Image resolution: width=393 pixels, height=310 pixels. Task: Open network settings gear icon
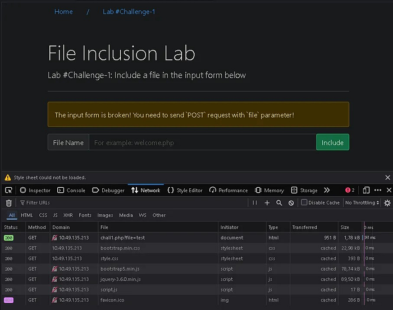click(387, 203)
